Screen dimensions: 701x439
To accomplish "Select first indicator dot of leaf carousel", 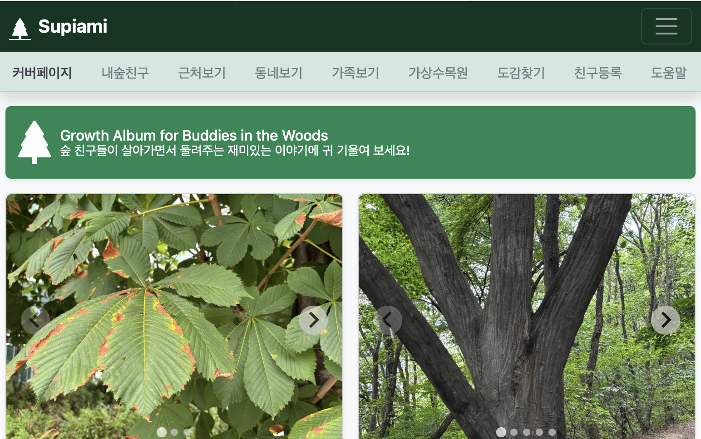I will click(x=162, y=432).
